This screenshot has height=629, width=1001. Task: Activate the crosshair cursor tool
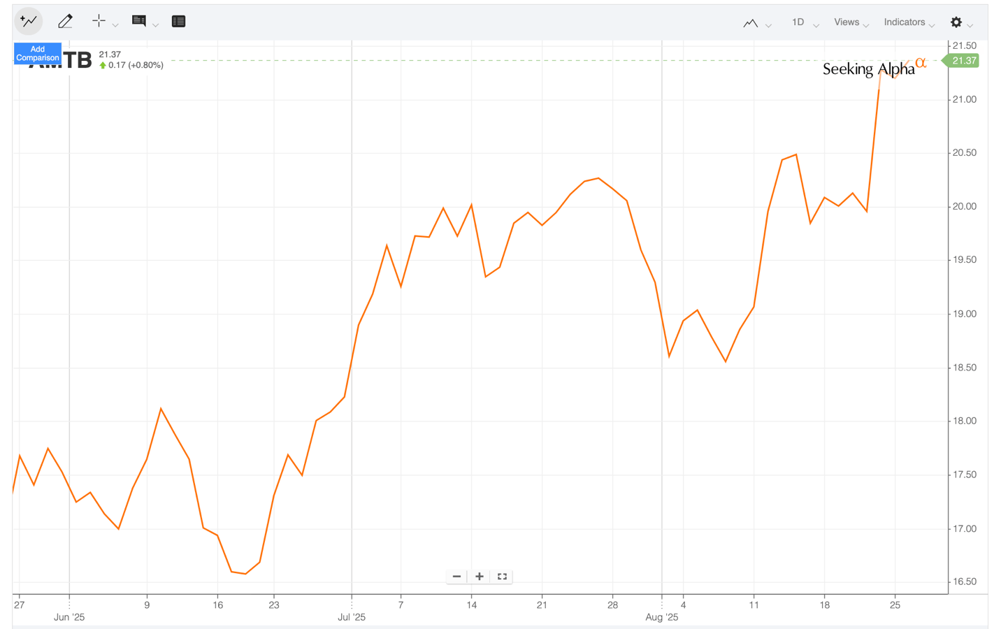[99, 21]
